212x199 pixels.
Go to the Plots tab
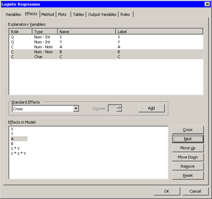[62, 14]
